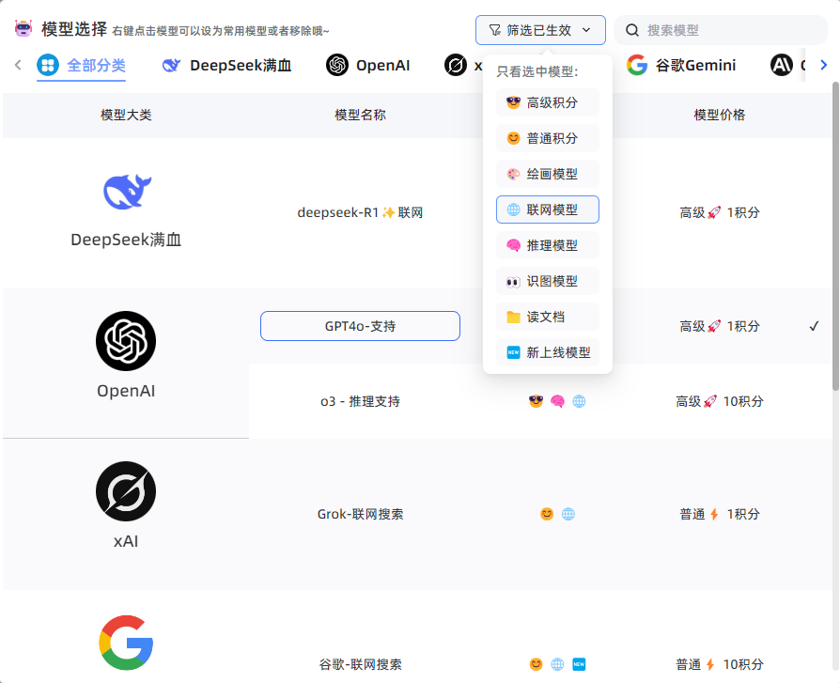
Task: Switch to the OpenAI tab
Action: [x=368, y=66]
